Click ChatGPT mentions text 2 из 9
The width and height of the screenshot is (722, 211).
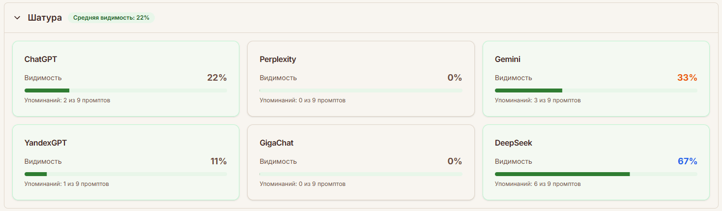click(x=67, y=100)
